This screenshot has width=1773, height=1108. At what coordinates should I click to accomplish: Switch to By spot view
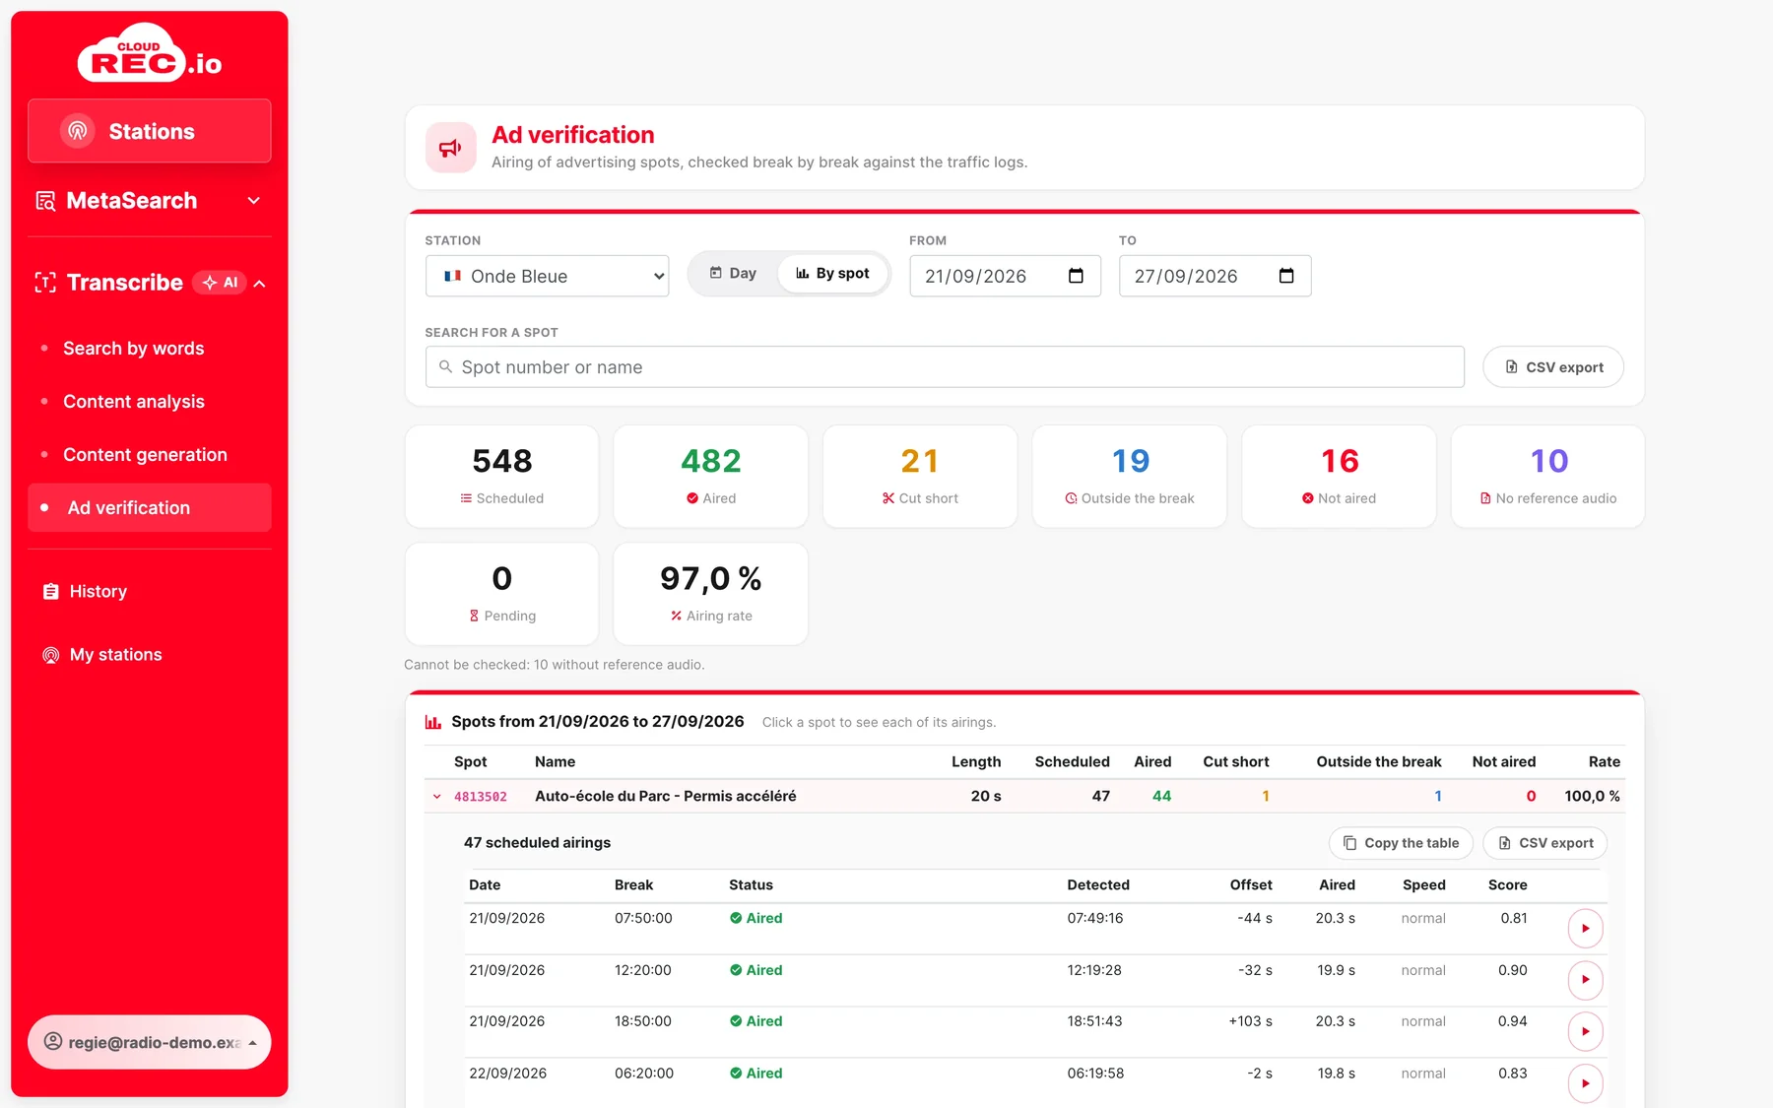[x=833, y=274]
